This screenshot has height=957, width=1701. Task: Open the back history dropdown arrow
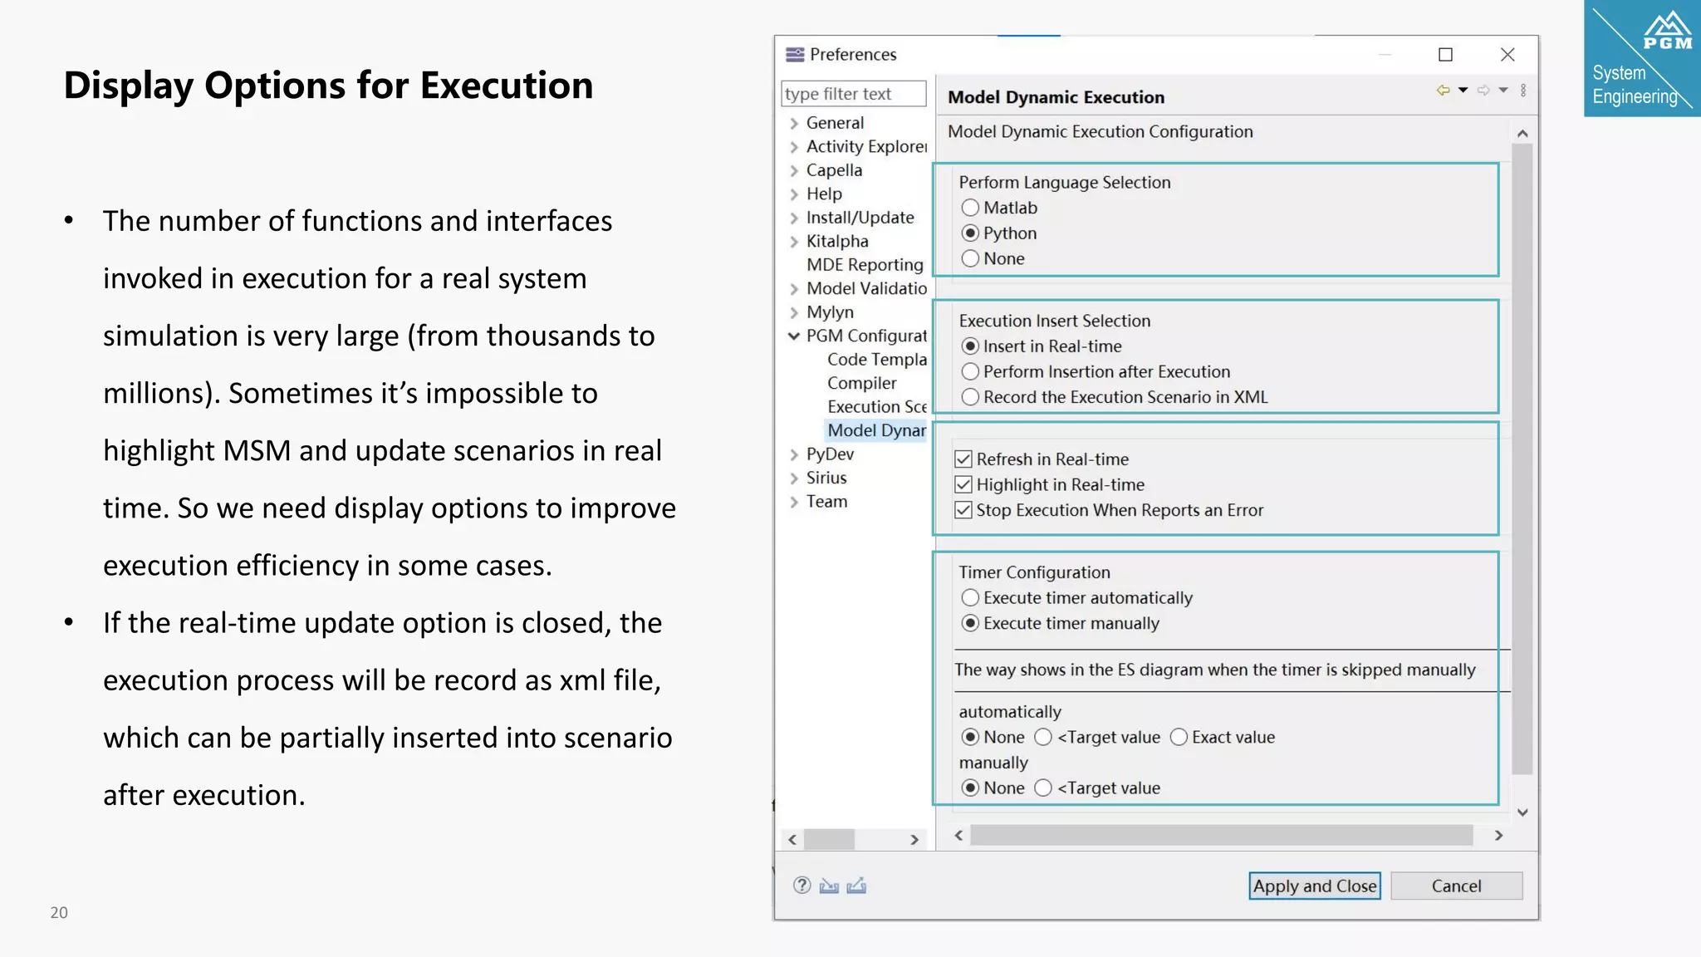pos(1463,90)
